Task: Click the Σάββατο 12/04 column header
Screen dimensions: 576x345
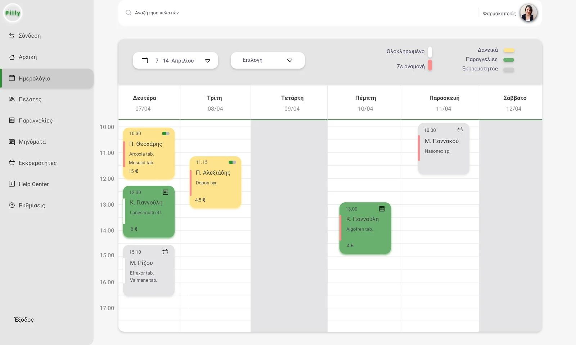Action: pyautogui.click(x=510, y=103)
